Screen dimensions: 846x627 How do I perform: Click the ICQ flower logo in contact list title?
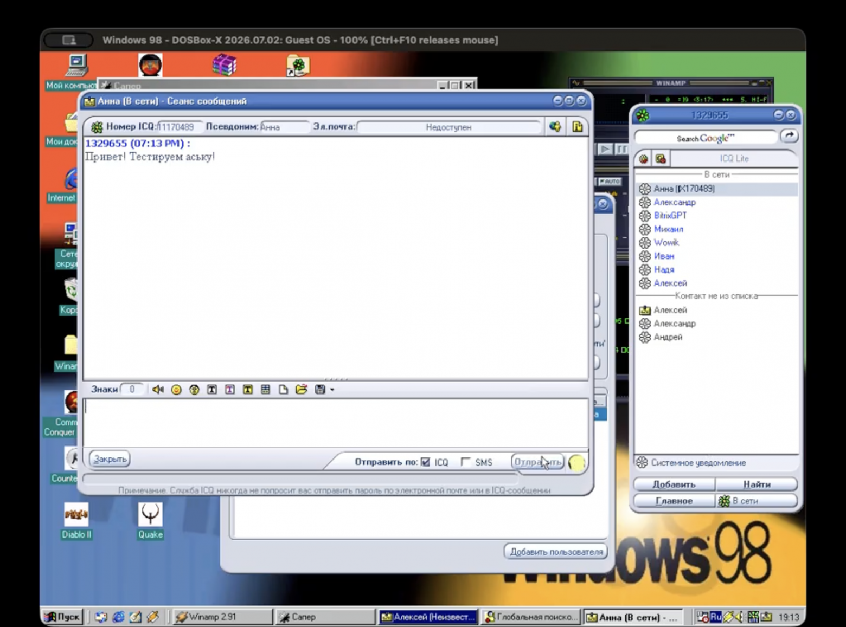tap(643, 115)
